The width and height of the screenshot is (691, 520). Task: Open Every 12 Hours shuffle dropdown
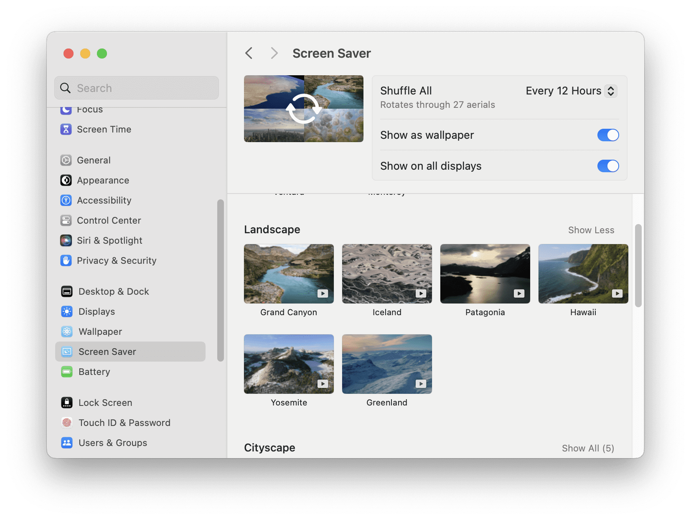pos(571,91)
